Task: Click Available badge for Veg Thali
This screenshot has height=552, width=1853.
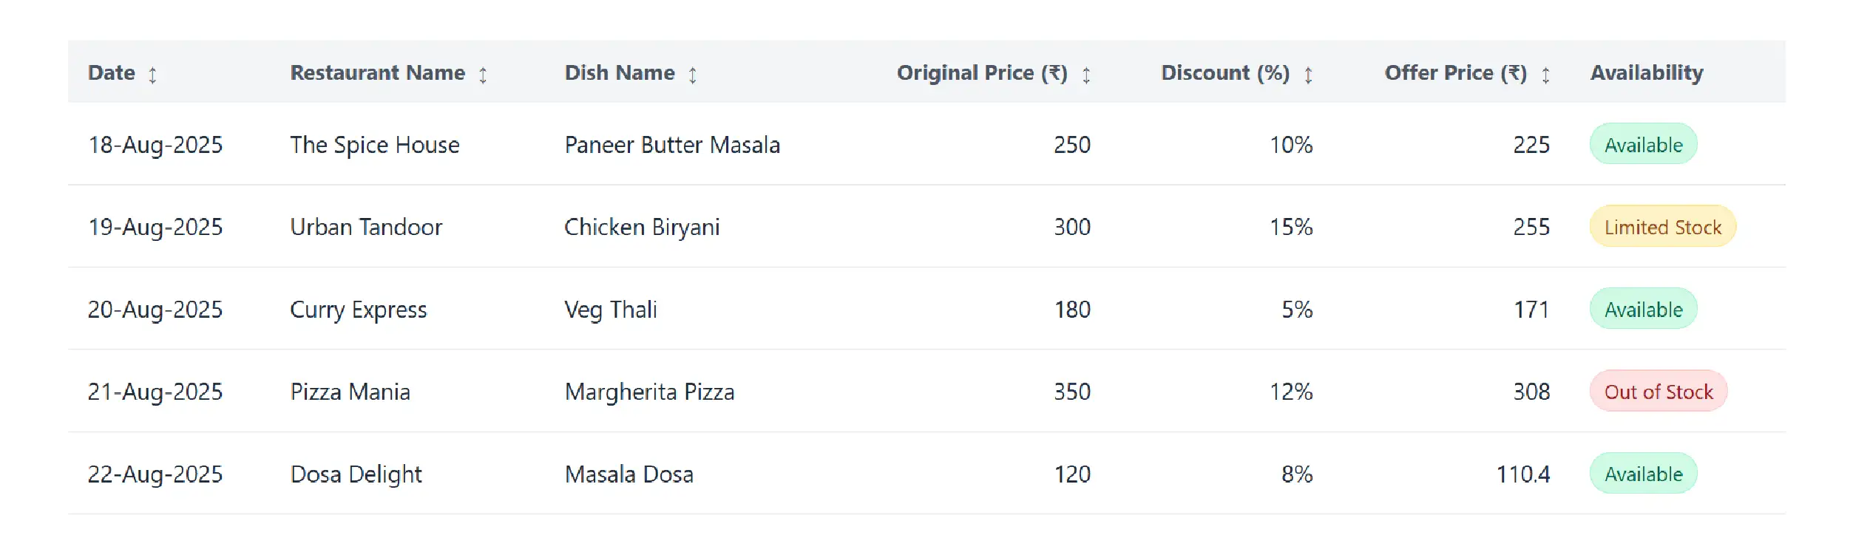Action: point(1643,310)
